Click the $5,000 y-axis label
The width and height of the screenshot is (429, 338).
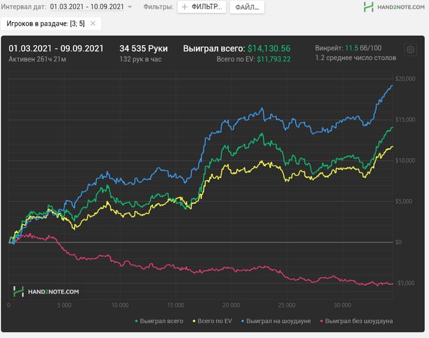click(404, 201)
